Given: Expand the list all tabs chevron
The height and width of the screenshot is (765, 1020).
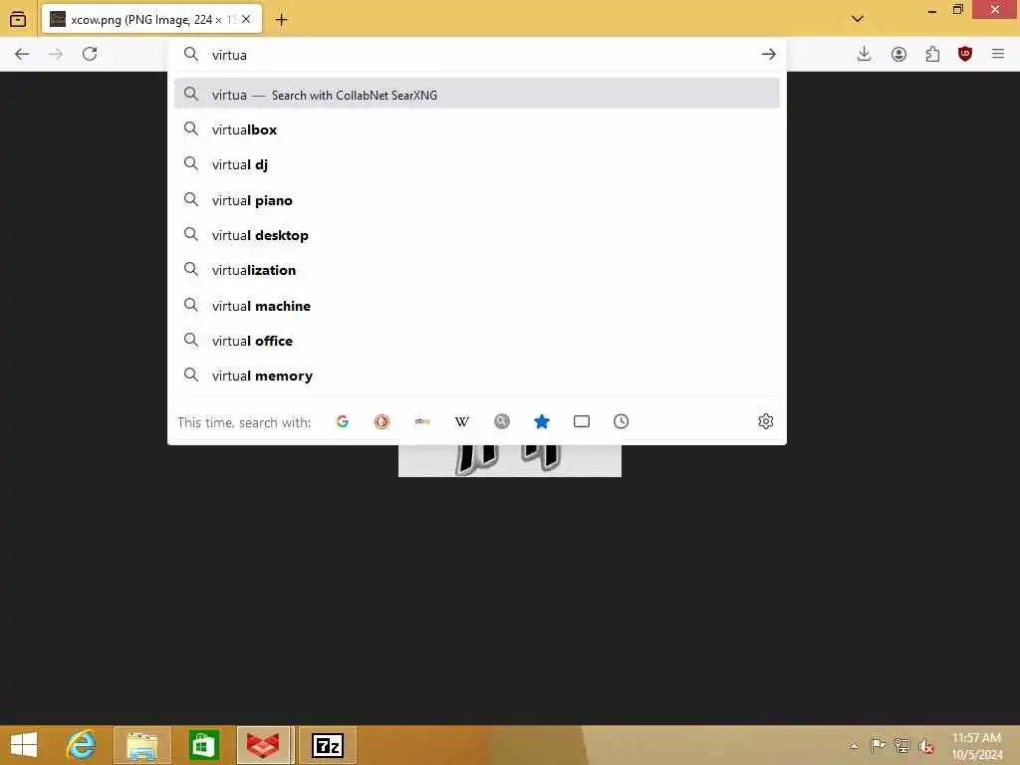Looking at the screenshot, I should coord(858,19).
